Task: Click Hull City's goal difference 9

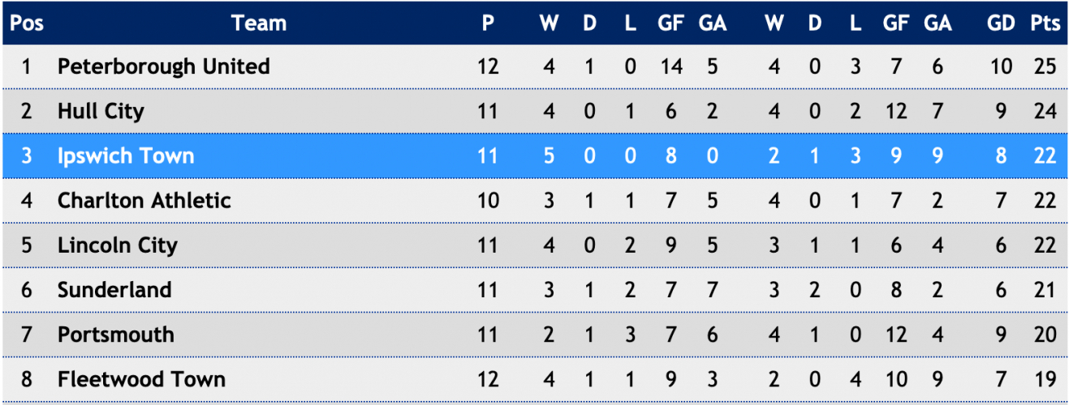Action: coord(1001,111)
